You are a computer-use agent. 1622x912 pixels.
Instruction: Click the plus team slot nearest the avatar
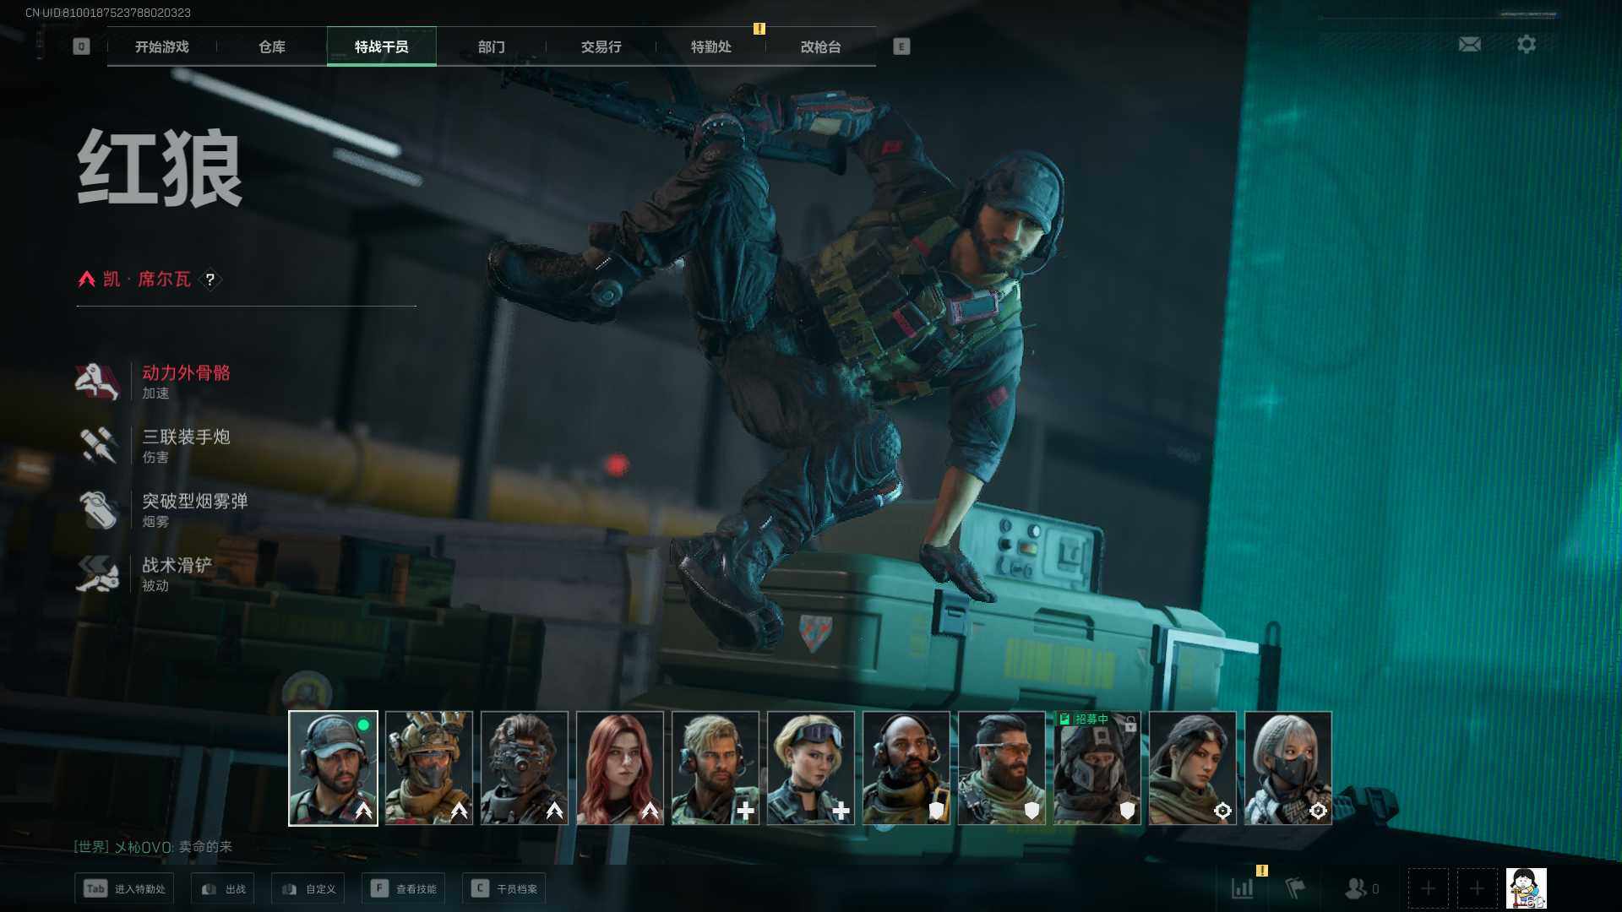pyautogui.click(x=1477, y=888)
